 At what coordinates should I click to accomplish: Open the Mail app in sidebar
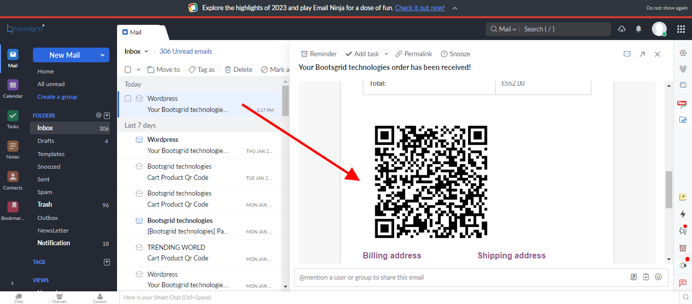coord(13,58)
